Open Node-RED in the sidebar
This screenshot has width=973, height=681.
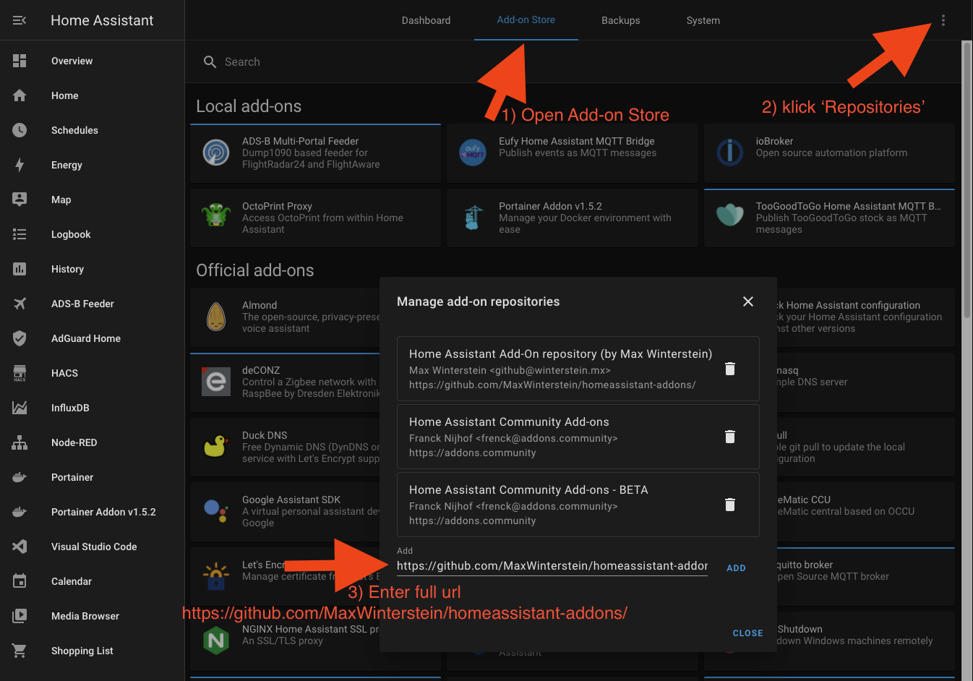click(74, 442)
